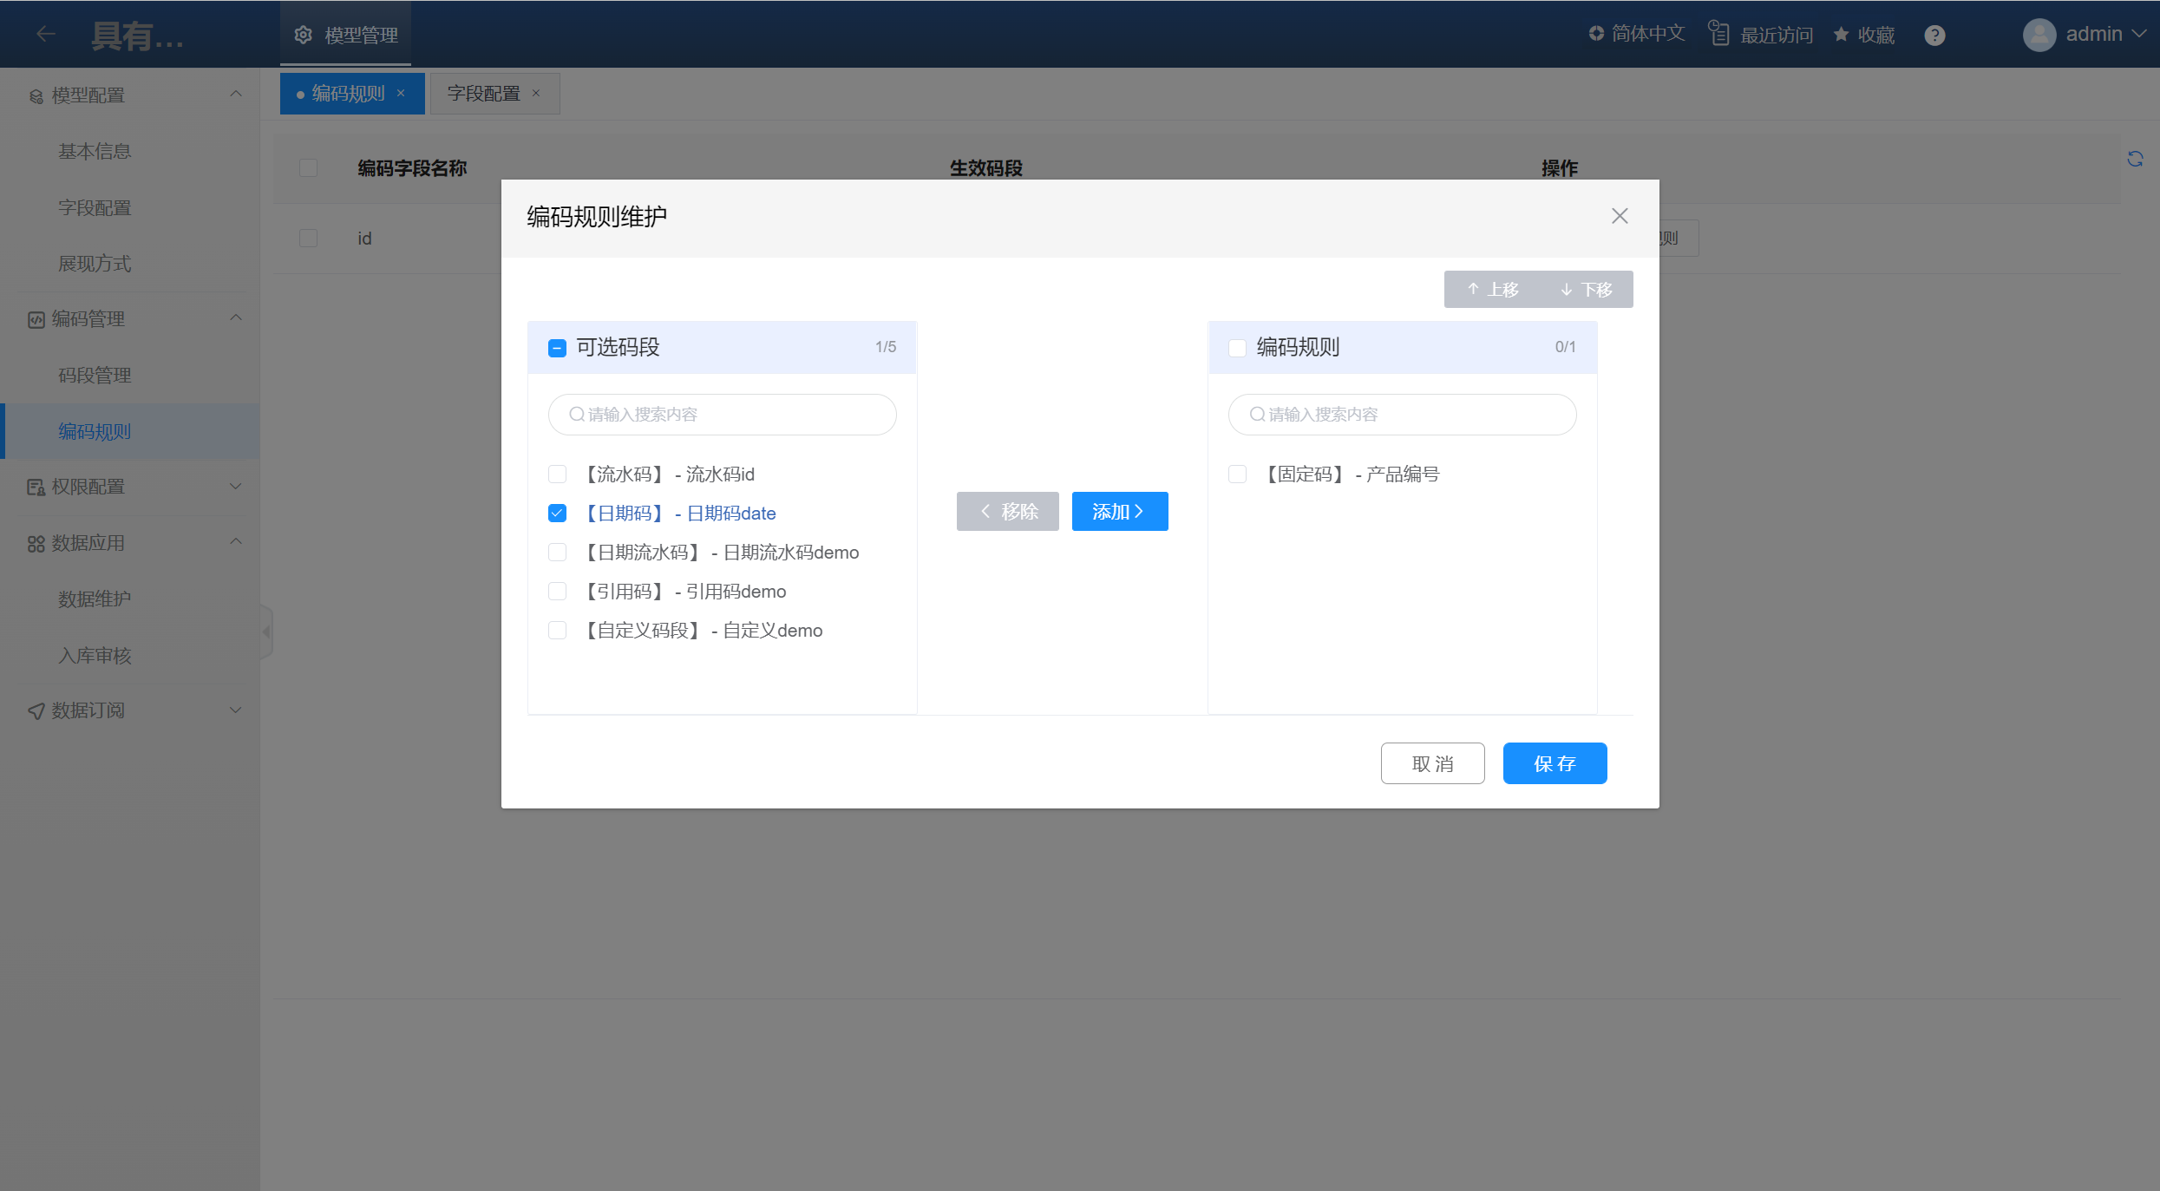
Task: Click the refresh icon above the table
Action: [2135, 159]
